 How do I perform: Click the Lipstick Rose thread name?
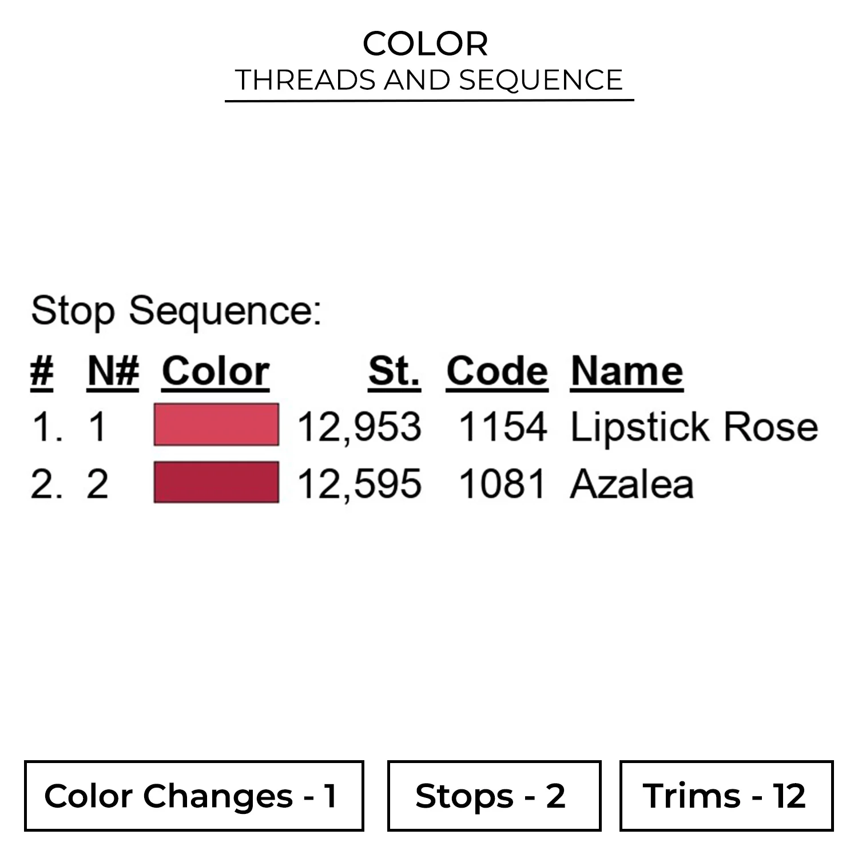(x=694, y=427)
